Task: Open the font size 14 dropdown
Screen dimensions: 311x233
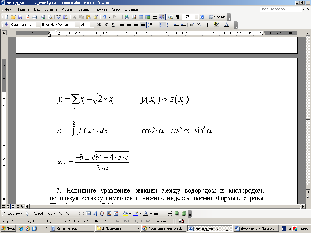Action: click(x=92, y=25)
